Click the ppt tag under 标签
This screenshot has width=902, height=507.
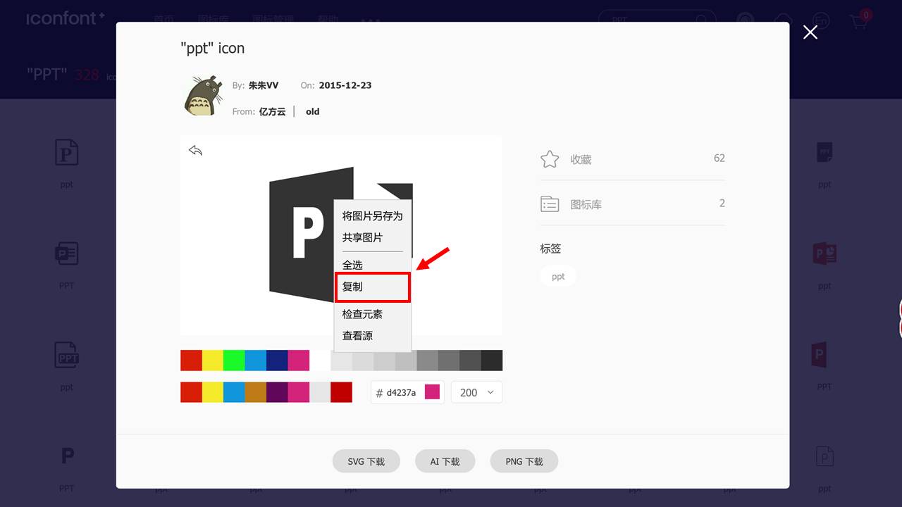(558, 276)
